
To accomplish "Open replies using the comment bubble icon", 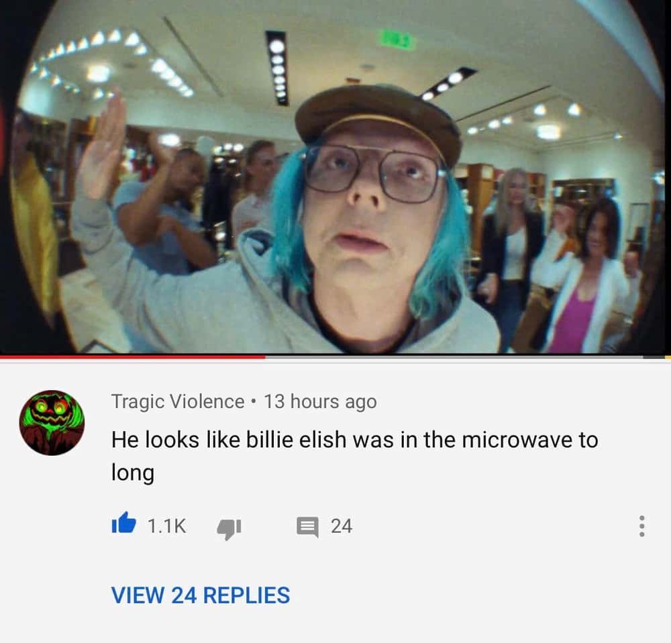I will 308,527.
